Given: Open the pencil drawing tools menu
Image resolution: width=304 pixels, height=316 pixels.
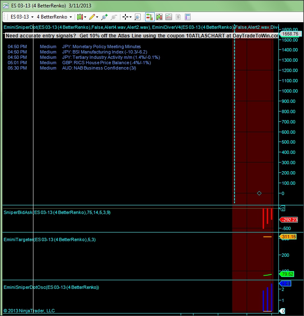Looking at the screenshot, I should pyautogui.click(x=94, y=17).
